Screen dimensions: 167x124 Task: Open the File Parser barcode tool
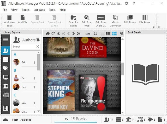[145, 19]
